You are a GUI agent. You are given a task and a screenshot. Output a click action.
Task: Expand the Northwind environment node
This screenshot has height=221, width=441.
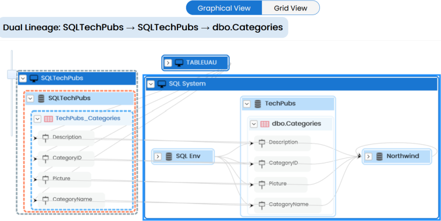click(x=368, y=156)
